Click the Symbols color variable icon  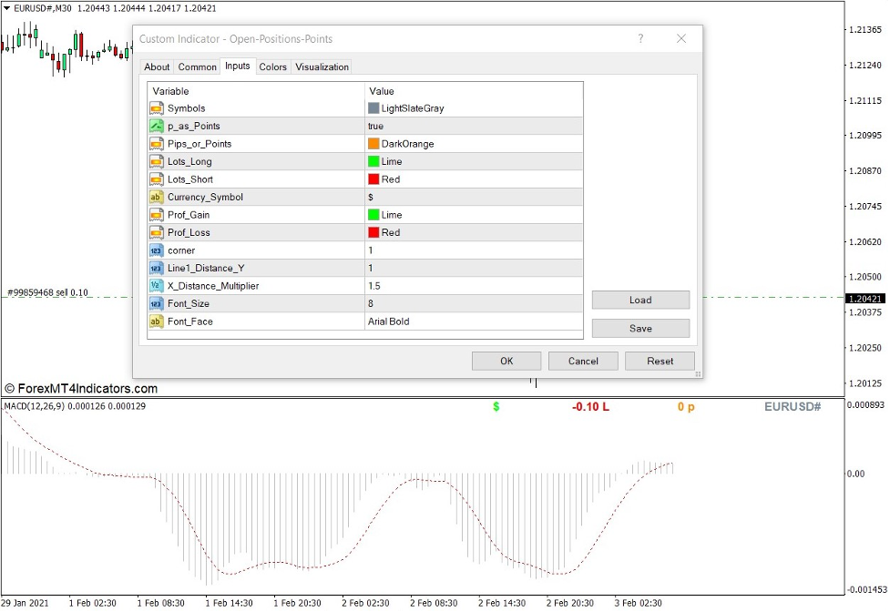click(156, 108)
